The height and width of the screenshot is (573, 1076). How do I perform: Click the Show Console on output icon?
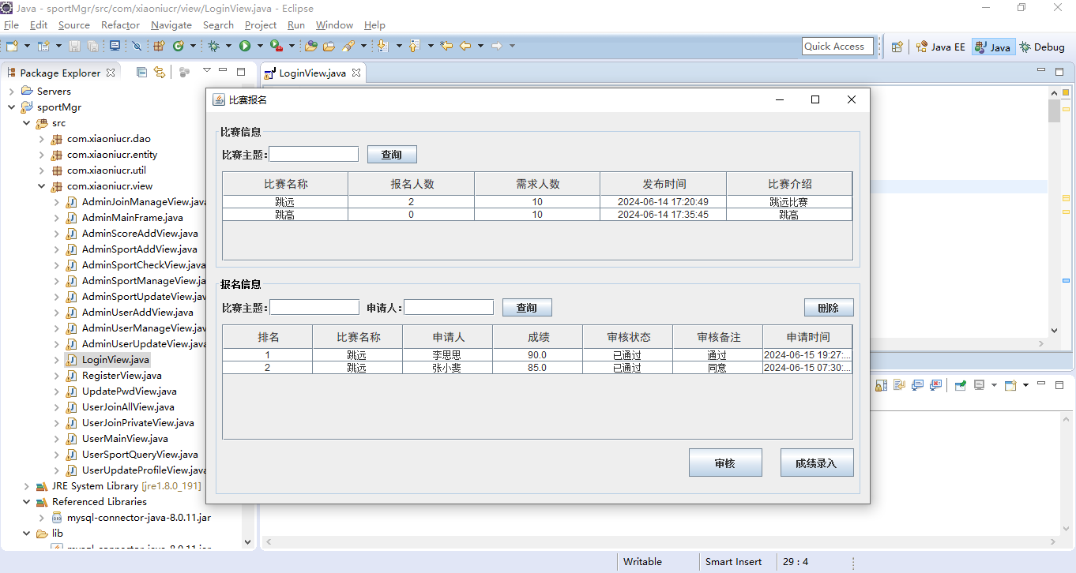click(917, 385)
